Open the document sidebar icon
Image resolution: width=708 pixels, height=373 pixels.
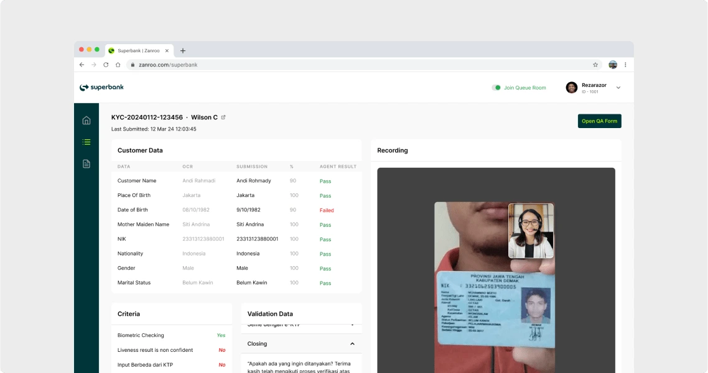86,163
